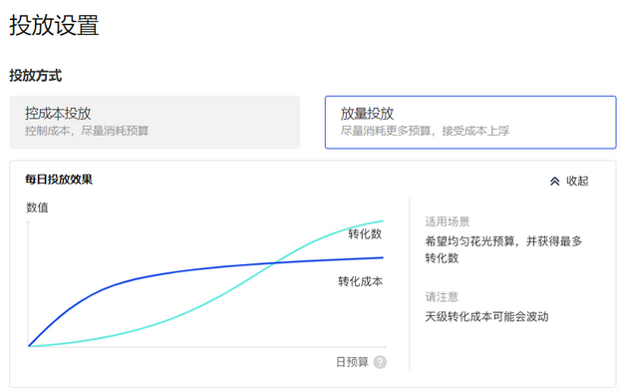Click the 转化成本 curve label
This screenshot has width=626, height=392.
[360, 281]
